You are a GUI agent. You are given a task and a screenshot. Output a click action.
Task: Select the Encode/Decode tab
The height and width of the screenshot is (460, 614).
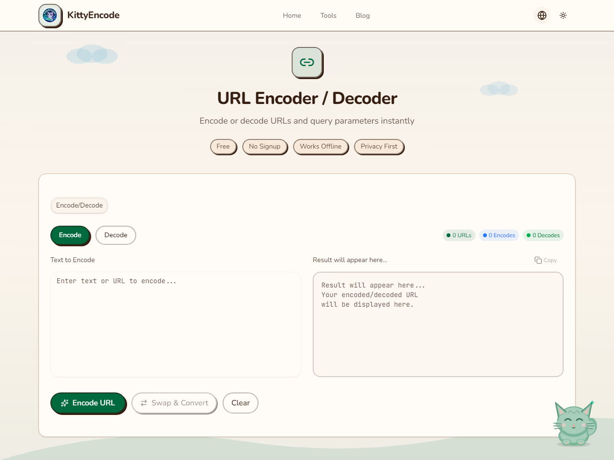[79, 206]
